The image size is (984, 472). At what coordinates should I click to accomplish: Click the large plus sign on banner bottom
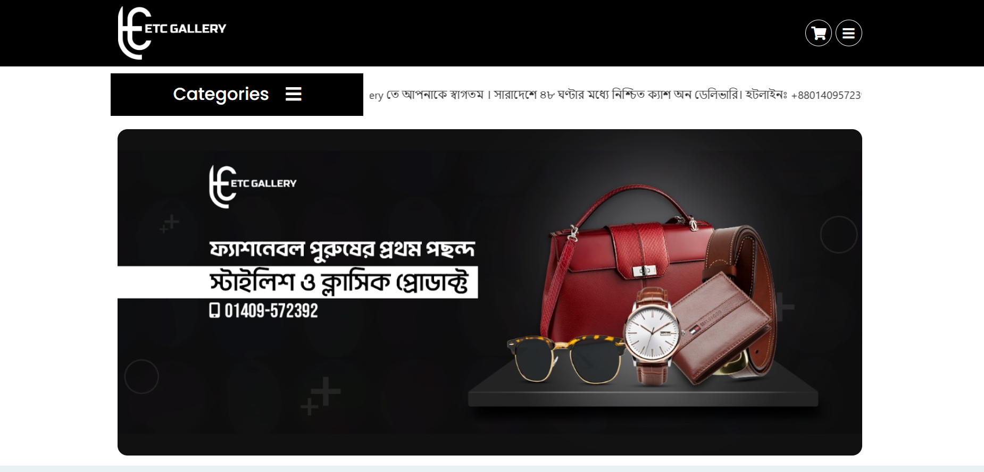(x=326, y=391)
